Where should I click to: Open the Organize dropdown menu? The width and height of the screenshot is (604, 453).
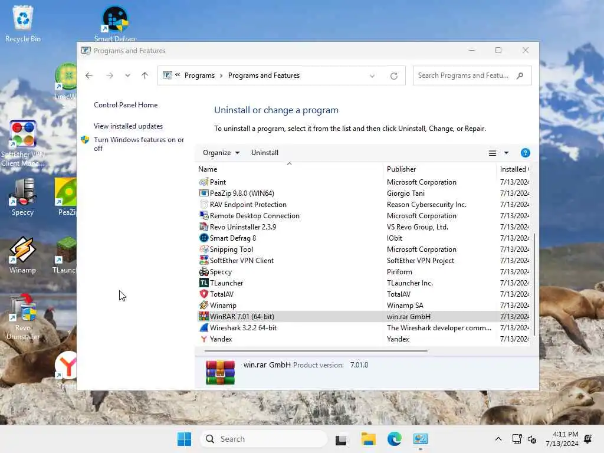click(x=221, y=153)
